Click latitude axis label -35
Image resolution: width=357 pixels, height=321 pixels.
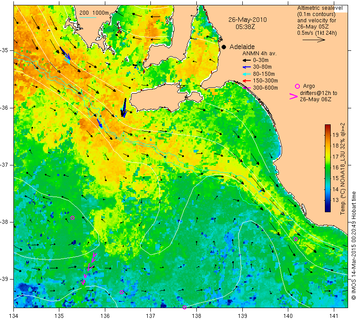click(4, 50)
